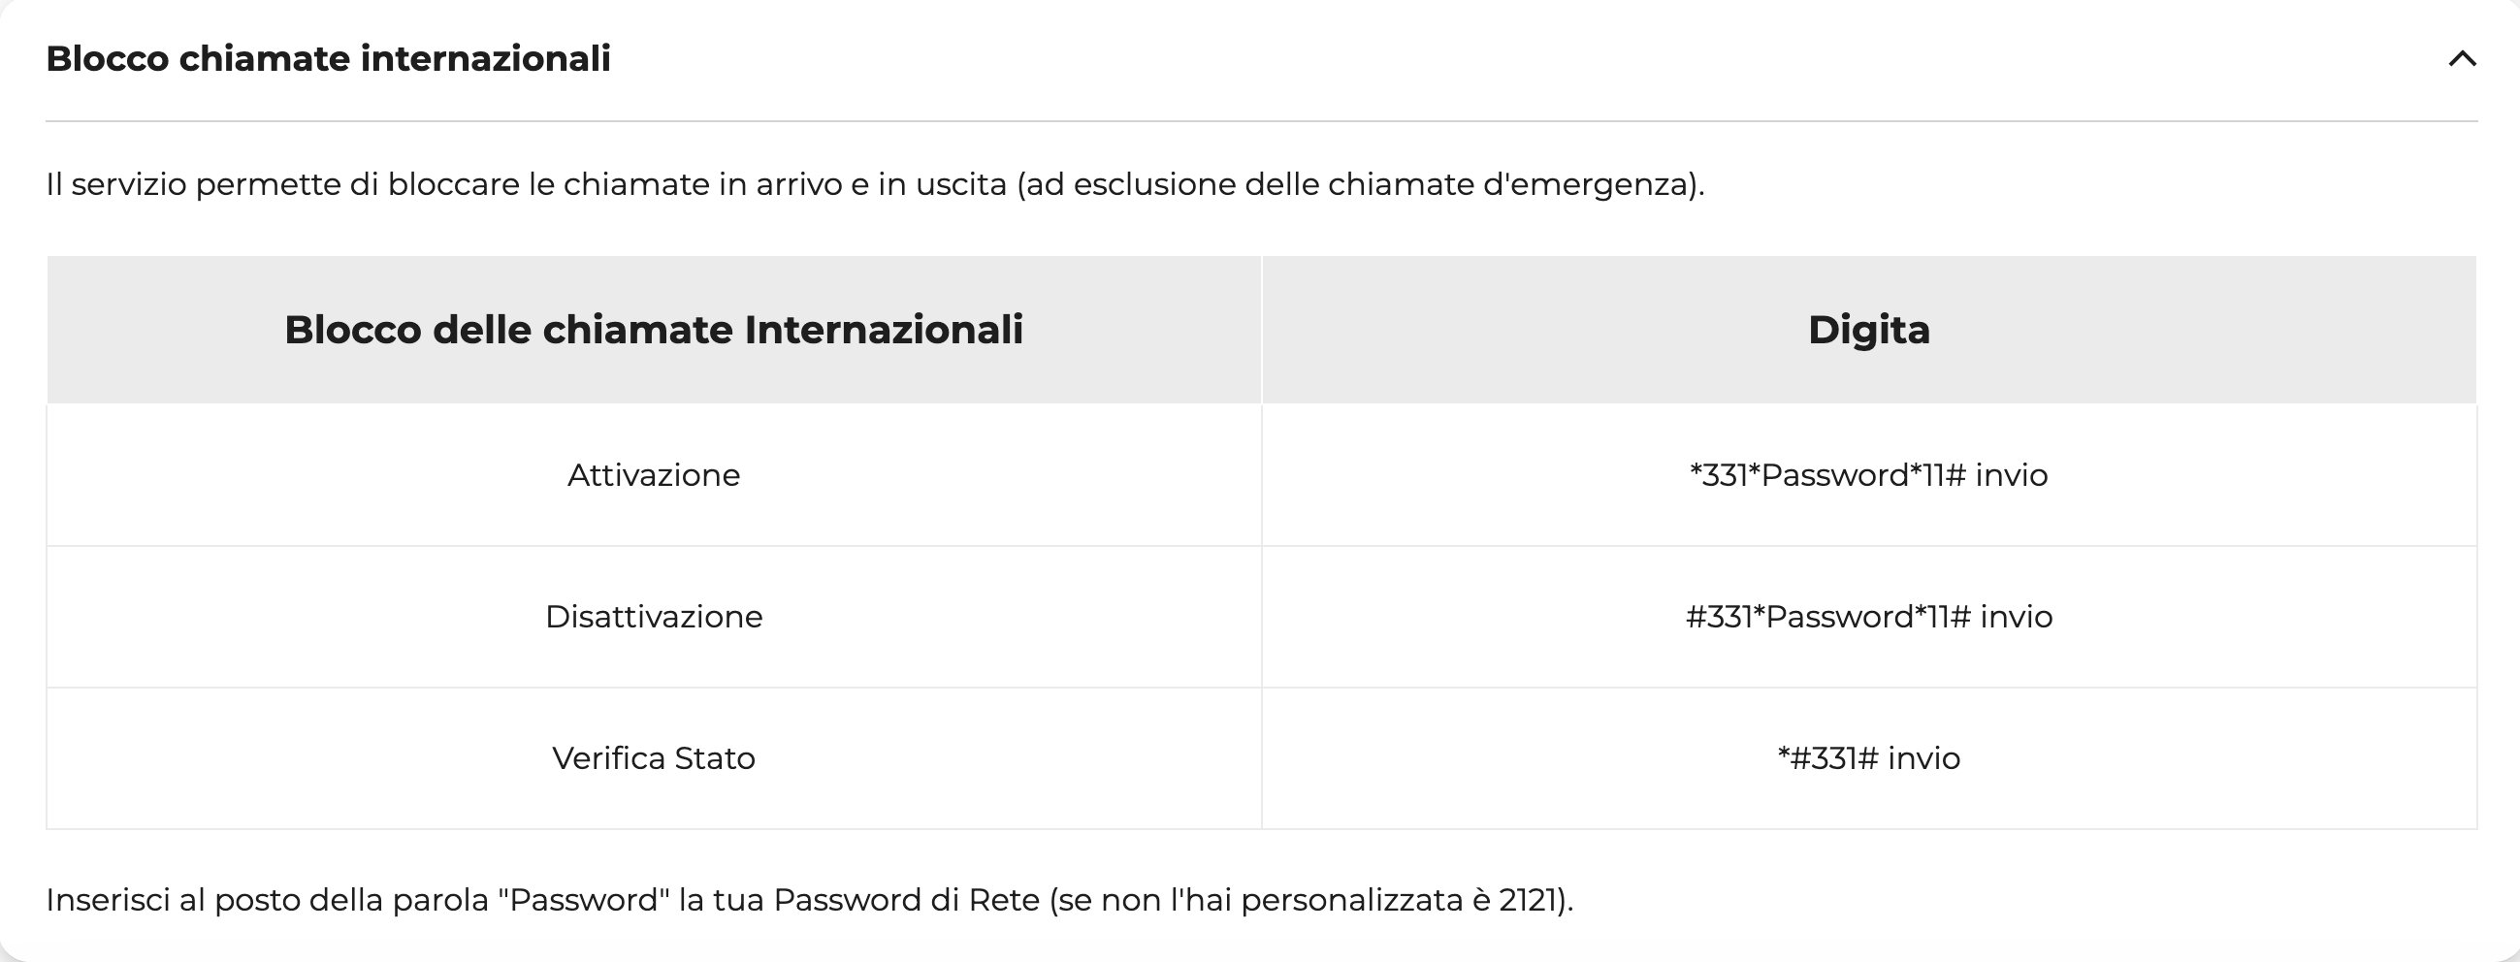
Task: Click the word "Internazionali" in the table header
Action: (x=884, y=330)
